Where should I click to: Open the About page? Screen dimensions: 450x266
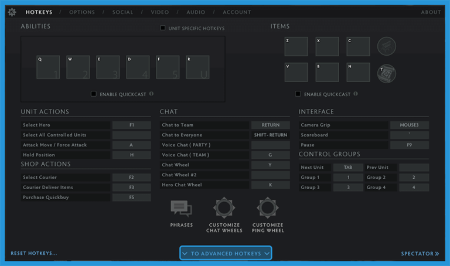[x=431, y=12]
